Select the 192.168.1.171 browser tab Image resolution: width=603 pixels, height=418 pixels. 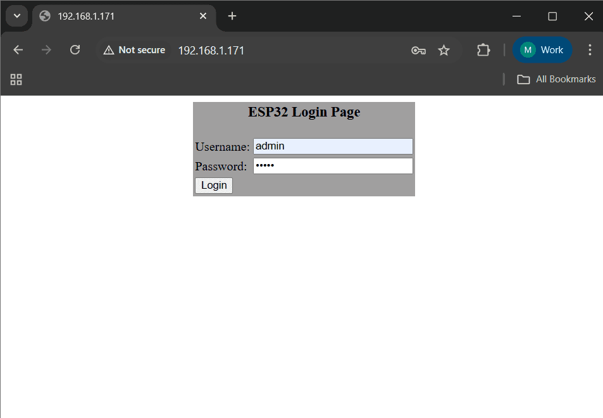[114, 16]
